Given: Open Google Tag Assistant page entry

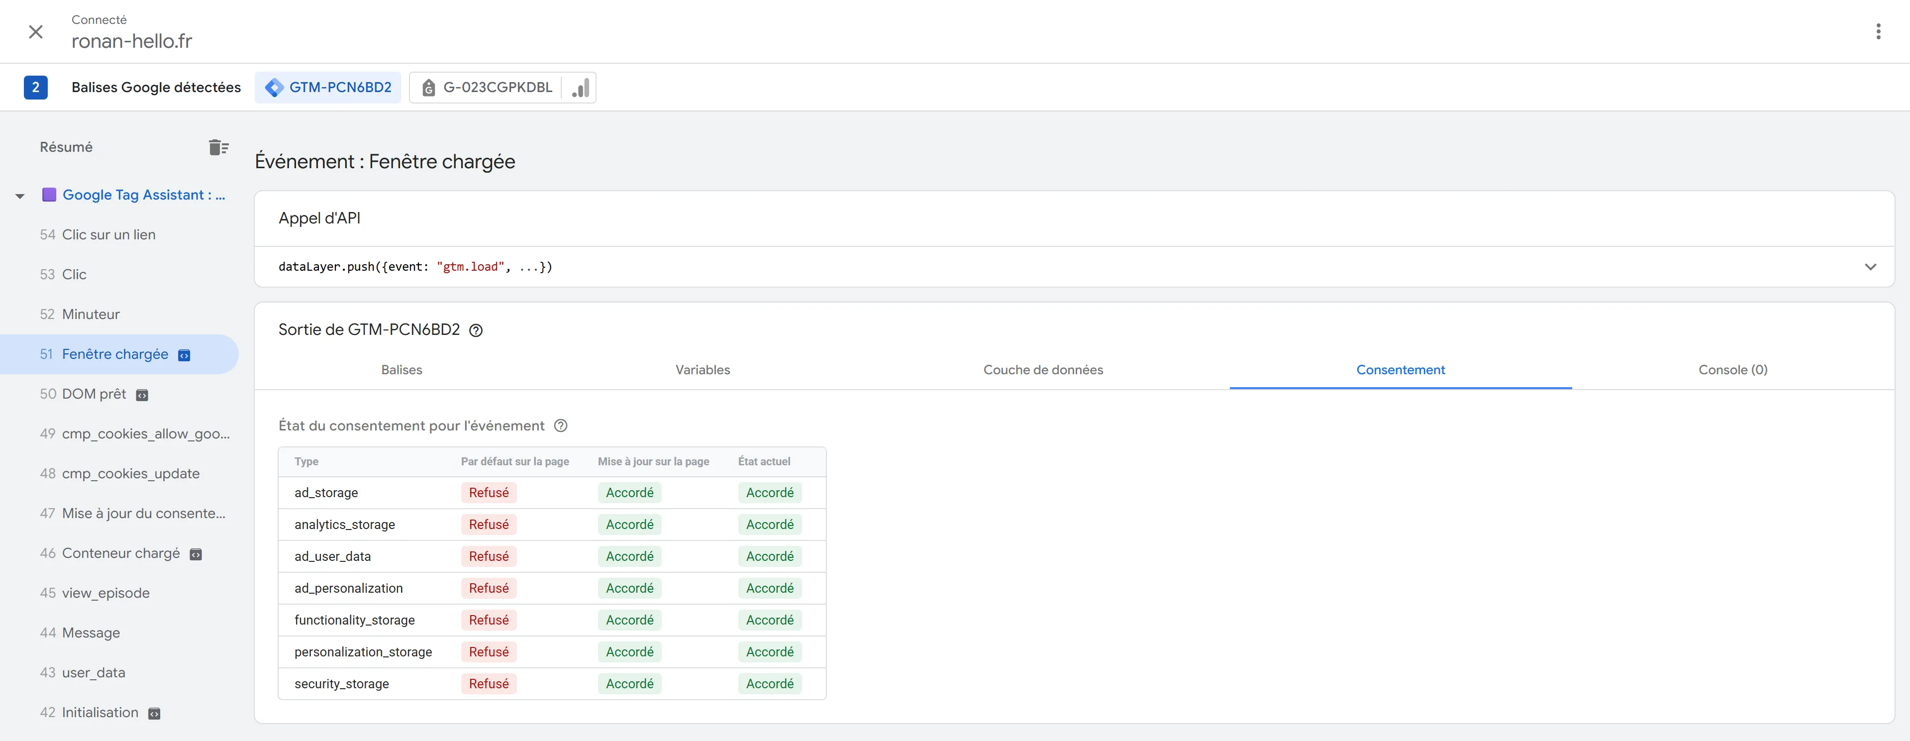Looking at the screenshot, I should pos(144,195).
